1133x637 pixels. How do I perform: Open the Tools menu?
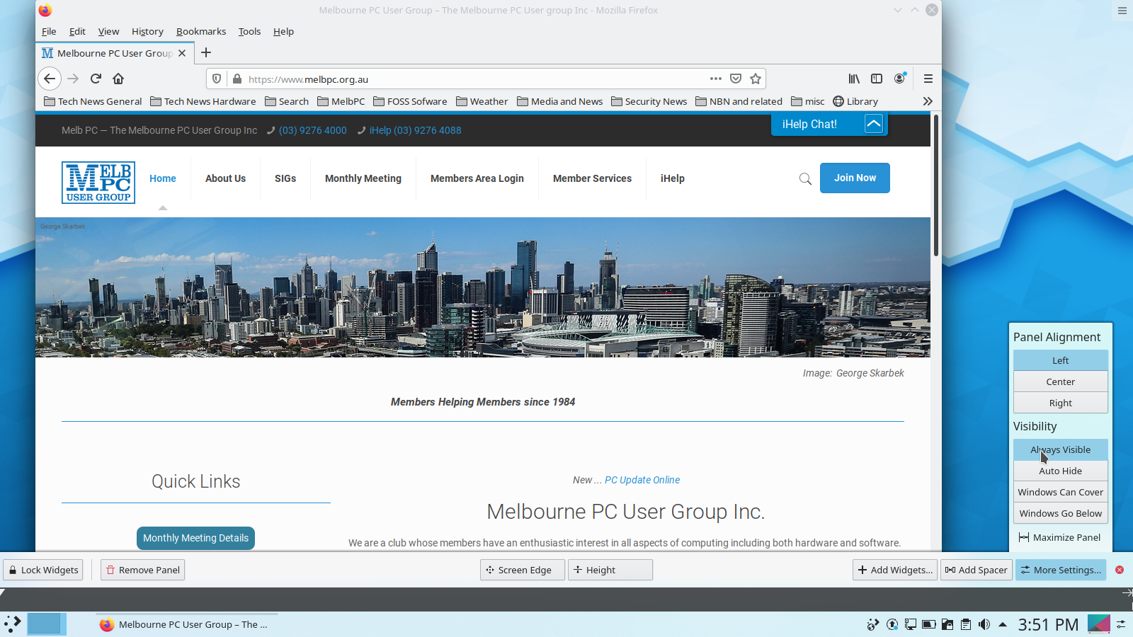point(249,31)
